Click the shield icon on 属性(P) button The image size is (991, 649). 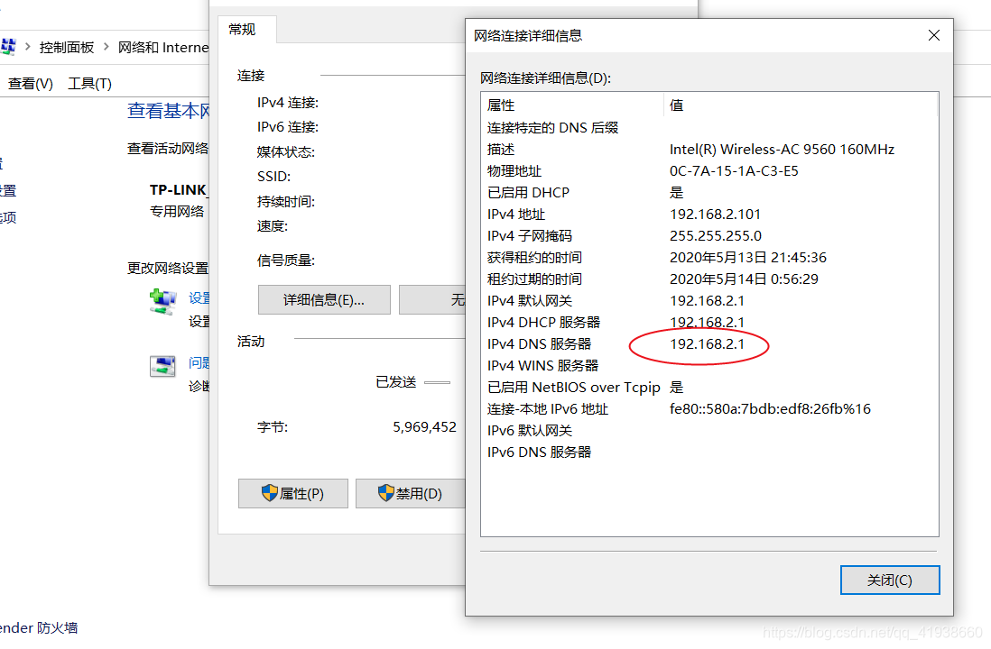click(269, 492)
